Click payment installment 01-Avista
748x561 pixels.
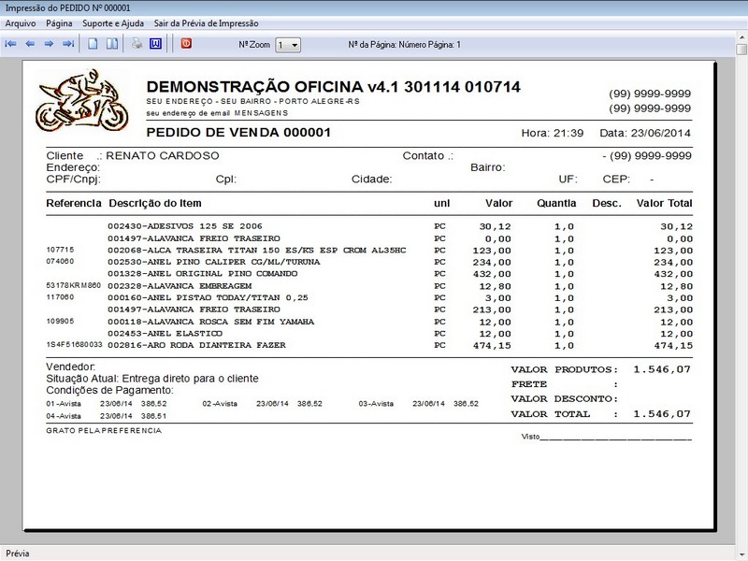(107, 404)
